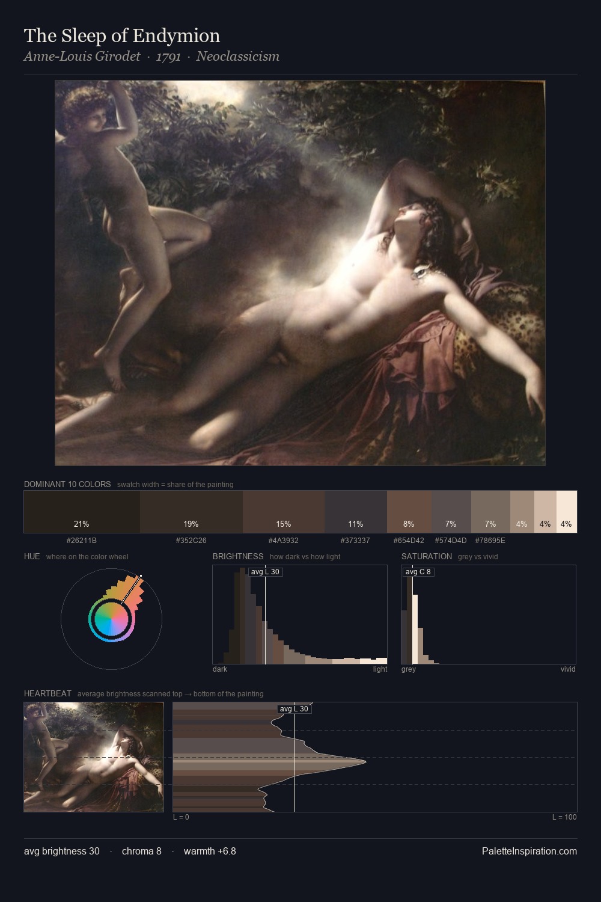Select the lightest cream 4% swatch
601x902 pixels.
[567, 512]
